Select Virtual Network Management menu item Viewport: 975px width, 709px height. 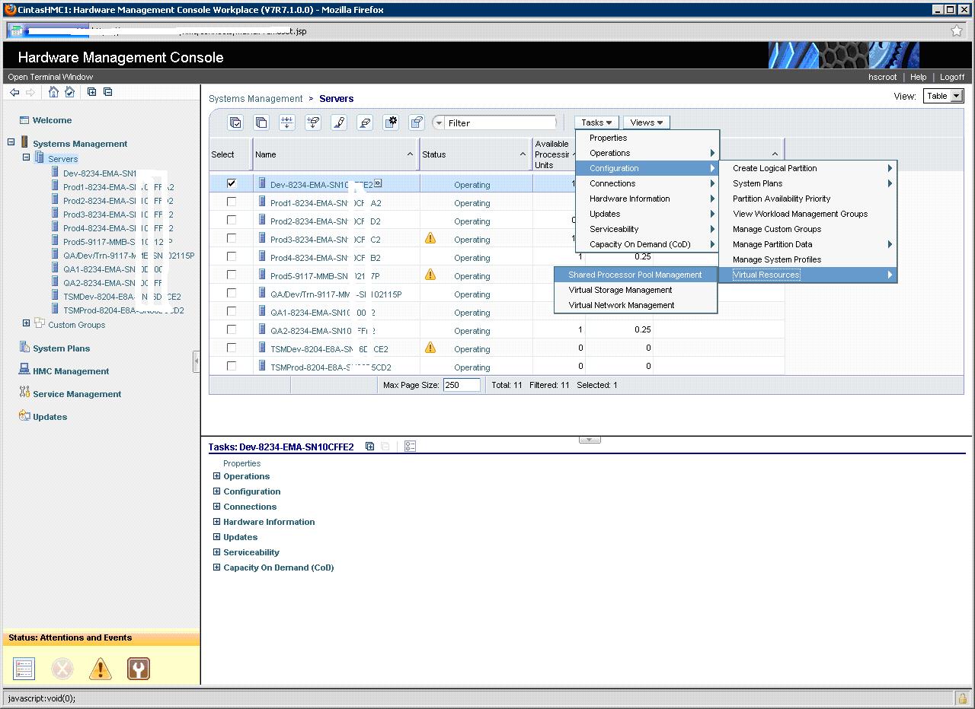click(x=635, y=305)
